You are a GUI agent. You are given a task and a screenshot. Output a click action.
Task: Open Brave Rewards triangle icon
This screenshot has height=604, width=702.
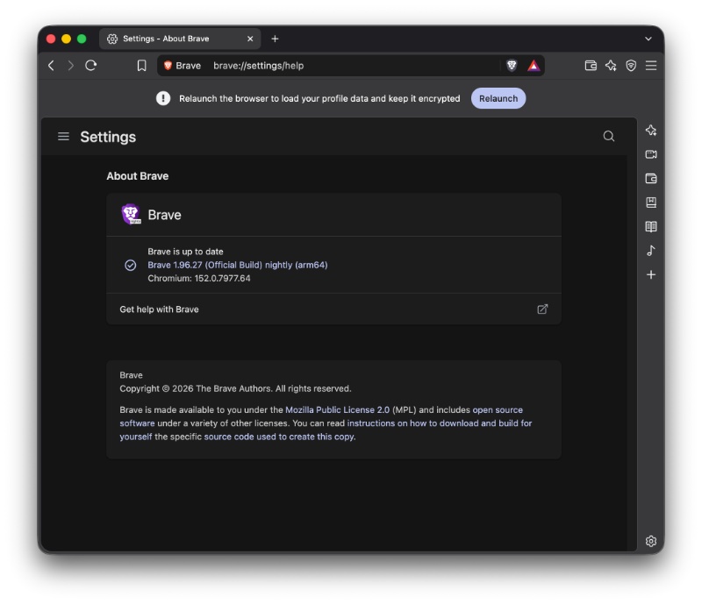[534, 66]
